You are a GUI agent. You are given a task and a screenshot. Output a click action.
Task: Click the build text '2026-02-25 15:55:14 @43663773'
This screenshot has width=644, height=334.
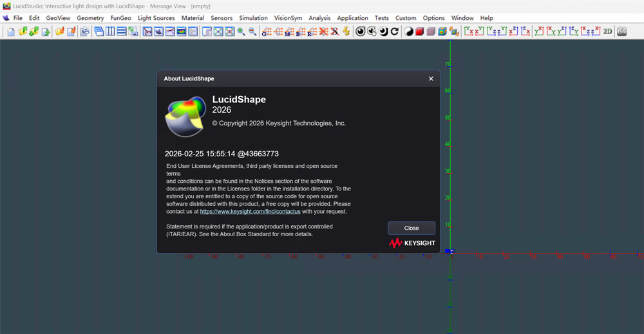tap(222, 154)
